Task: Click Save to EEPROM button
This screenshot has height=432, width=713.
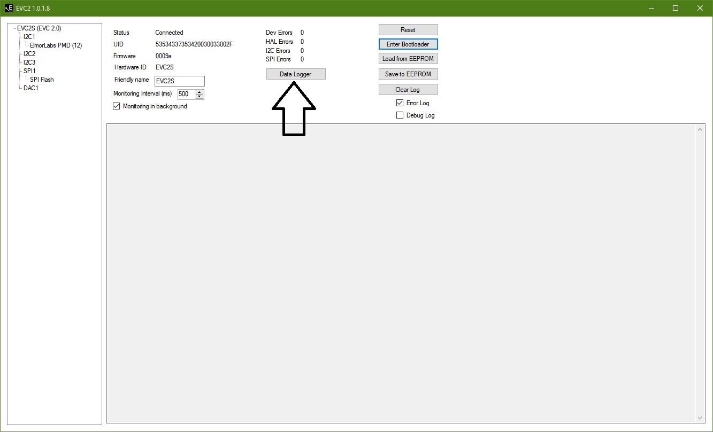Action: coord(408,74)
